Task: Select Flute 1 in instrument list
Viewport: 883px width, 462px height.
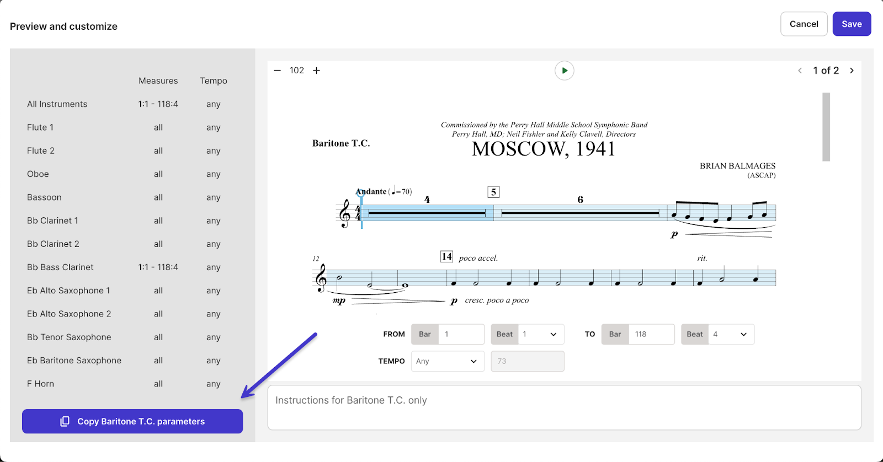Action: click(x=132, y=127)
